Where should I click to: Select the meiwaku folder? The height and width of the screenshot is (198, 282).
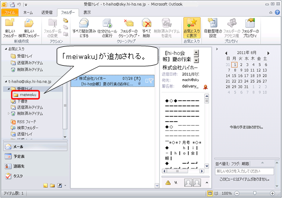click(25, 95)
